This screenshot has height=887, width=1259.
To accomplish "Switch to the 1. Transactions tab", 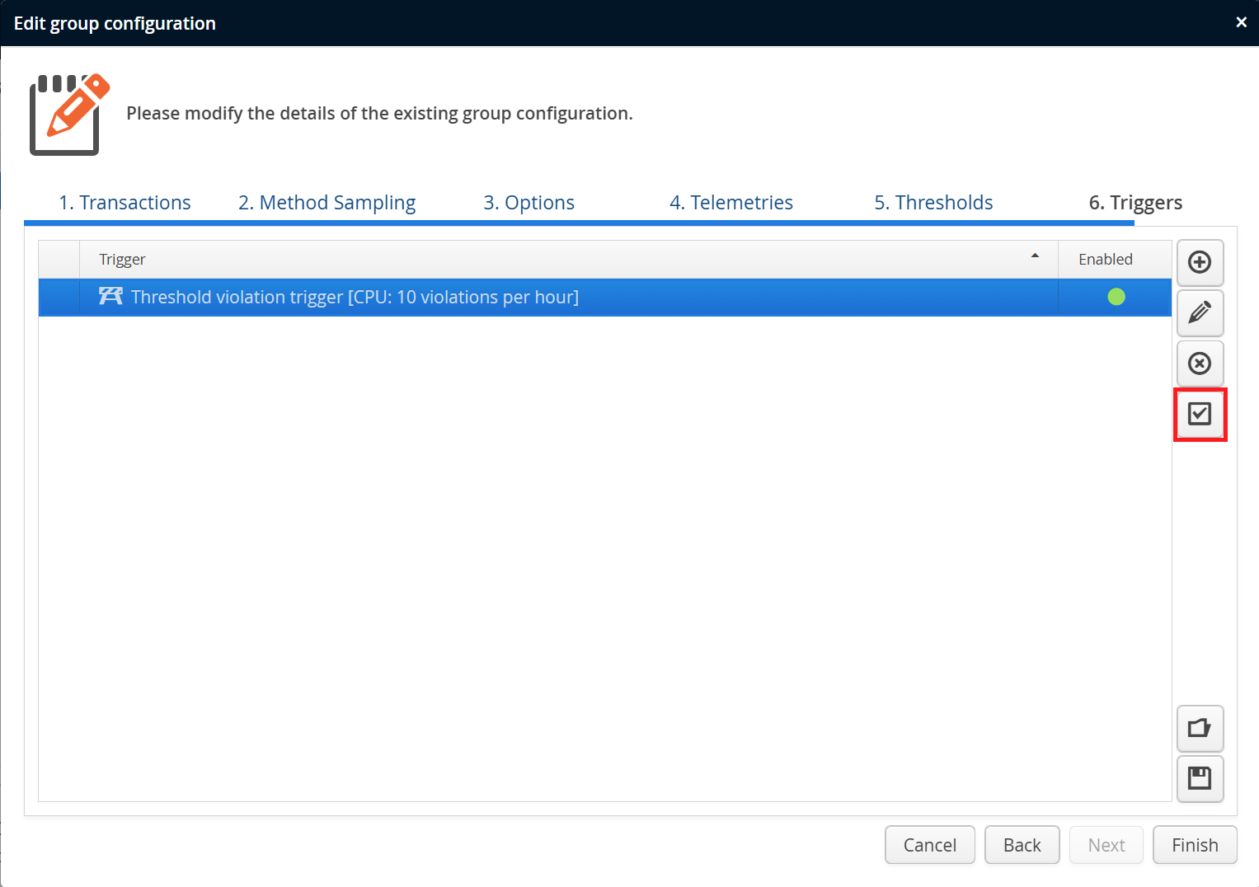I will tap(124, 203).
